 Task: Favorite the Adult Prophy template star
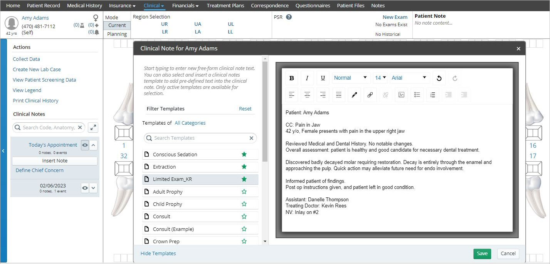click(244, 192)
